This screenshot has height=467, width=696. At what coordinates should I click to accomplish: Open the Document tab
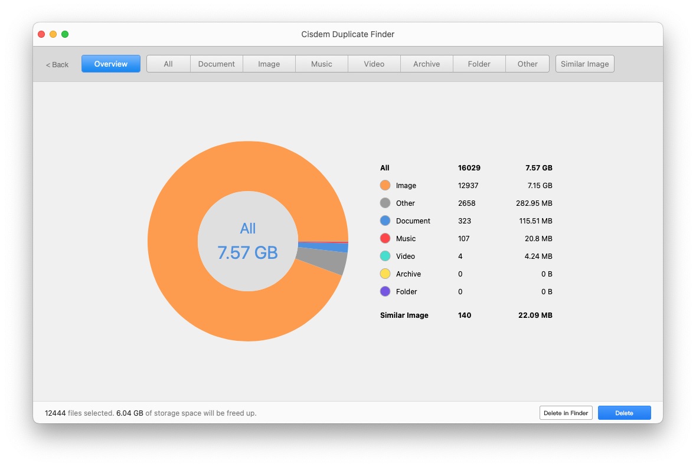217,64
